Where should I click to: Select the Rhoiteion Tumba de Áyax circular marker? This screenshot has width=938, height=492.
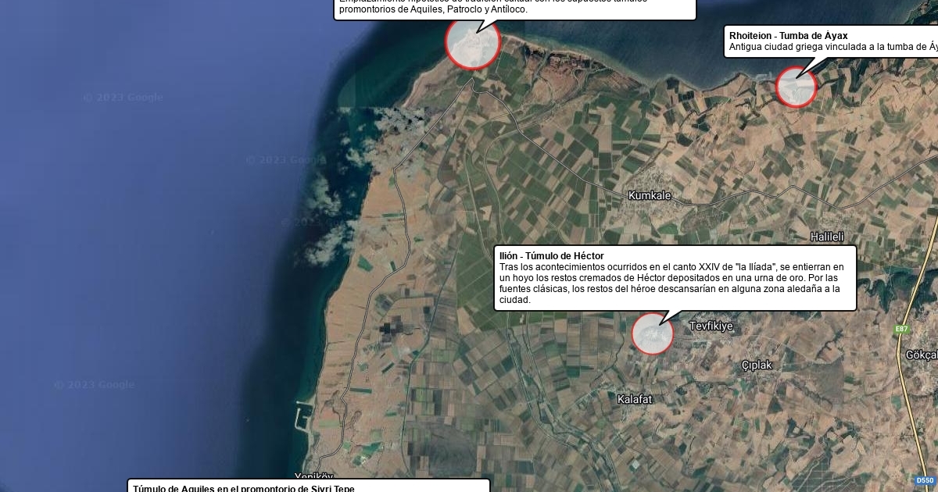coord(796,87)
